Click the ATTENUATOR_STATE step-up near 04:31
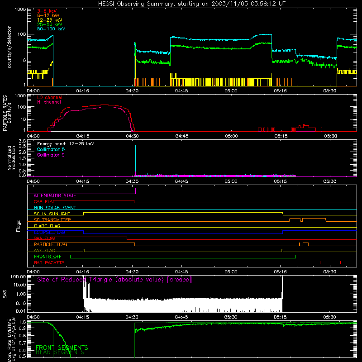362x362 pixels. (x=135, y=191)
